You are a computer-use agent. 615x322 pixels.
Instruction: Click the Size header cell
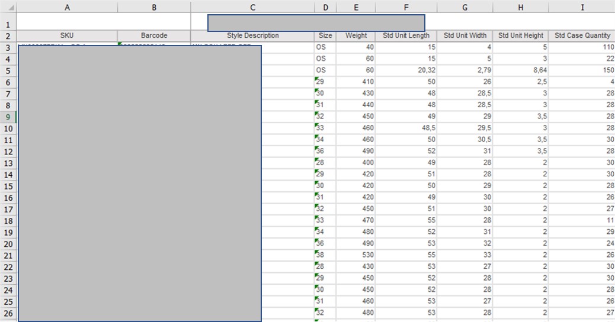[325, 36]
